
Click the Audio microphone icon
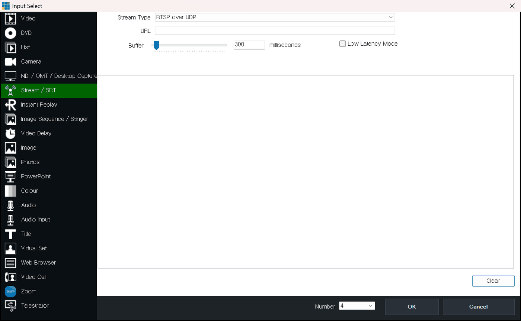[x=10, y=205]
